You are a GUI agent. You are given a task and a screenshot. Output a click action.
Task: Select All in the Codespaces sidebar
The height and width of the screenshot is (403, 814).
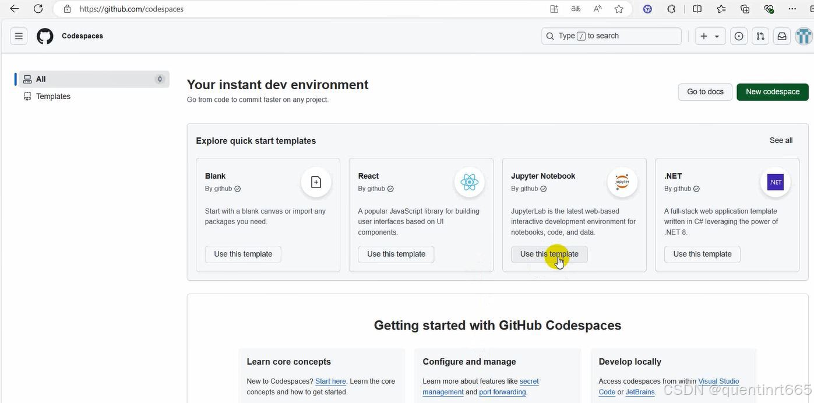pyautogui.click(x=94, y=79)
